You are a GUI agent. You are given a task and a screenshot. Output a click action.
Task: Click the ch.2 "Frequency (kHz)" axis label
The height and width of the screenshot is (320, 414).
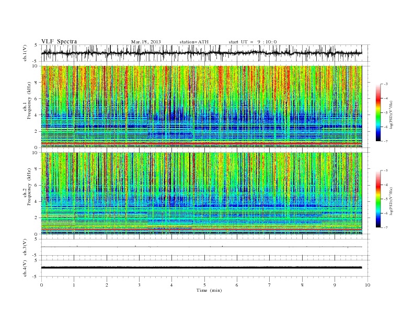(29, 187)
